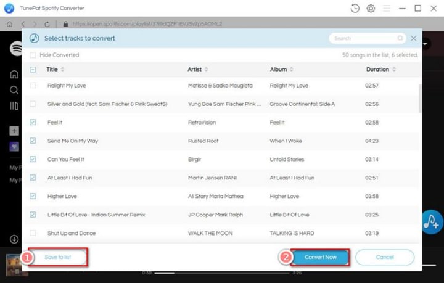Click the padlock icon in address bar

click(66, 24)
